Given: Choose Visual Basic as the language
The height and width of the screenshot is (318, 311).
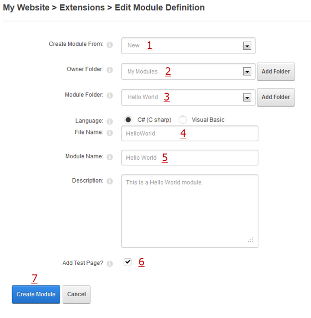Looking at the screenshot, I should 183,120.
